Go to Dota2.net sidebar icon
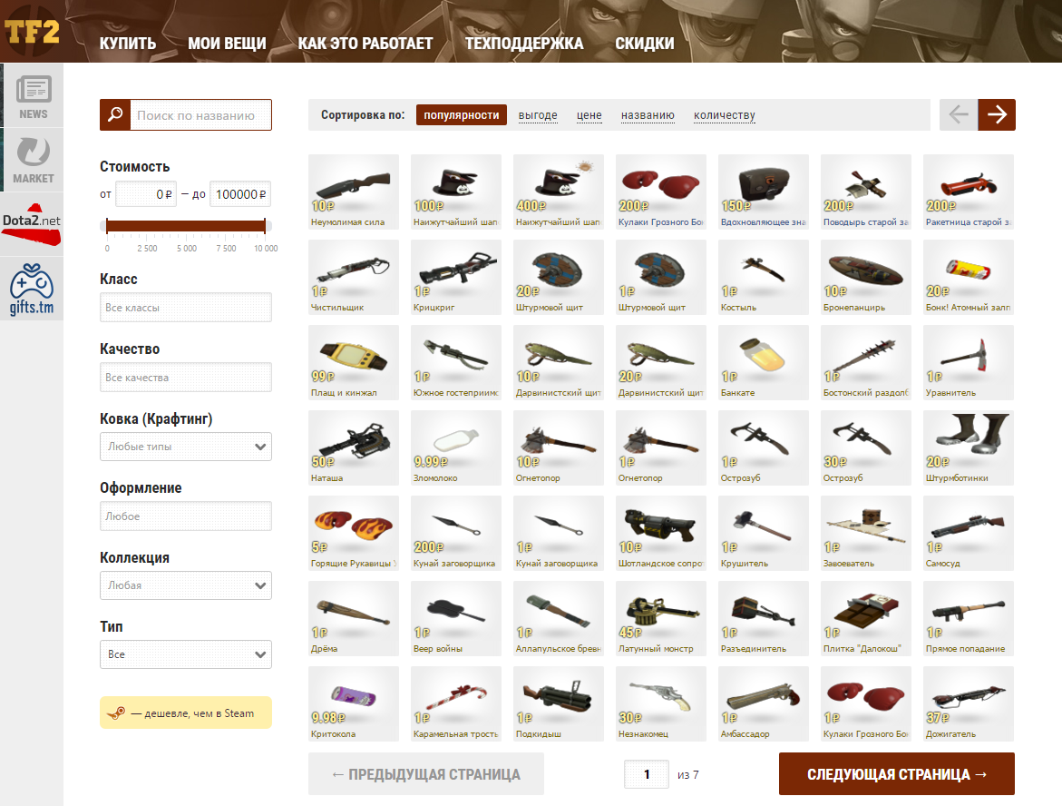Viewport: 1062px width, 806px height. [32, 223]
